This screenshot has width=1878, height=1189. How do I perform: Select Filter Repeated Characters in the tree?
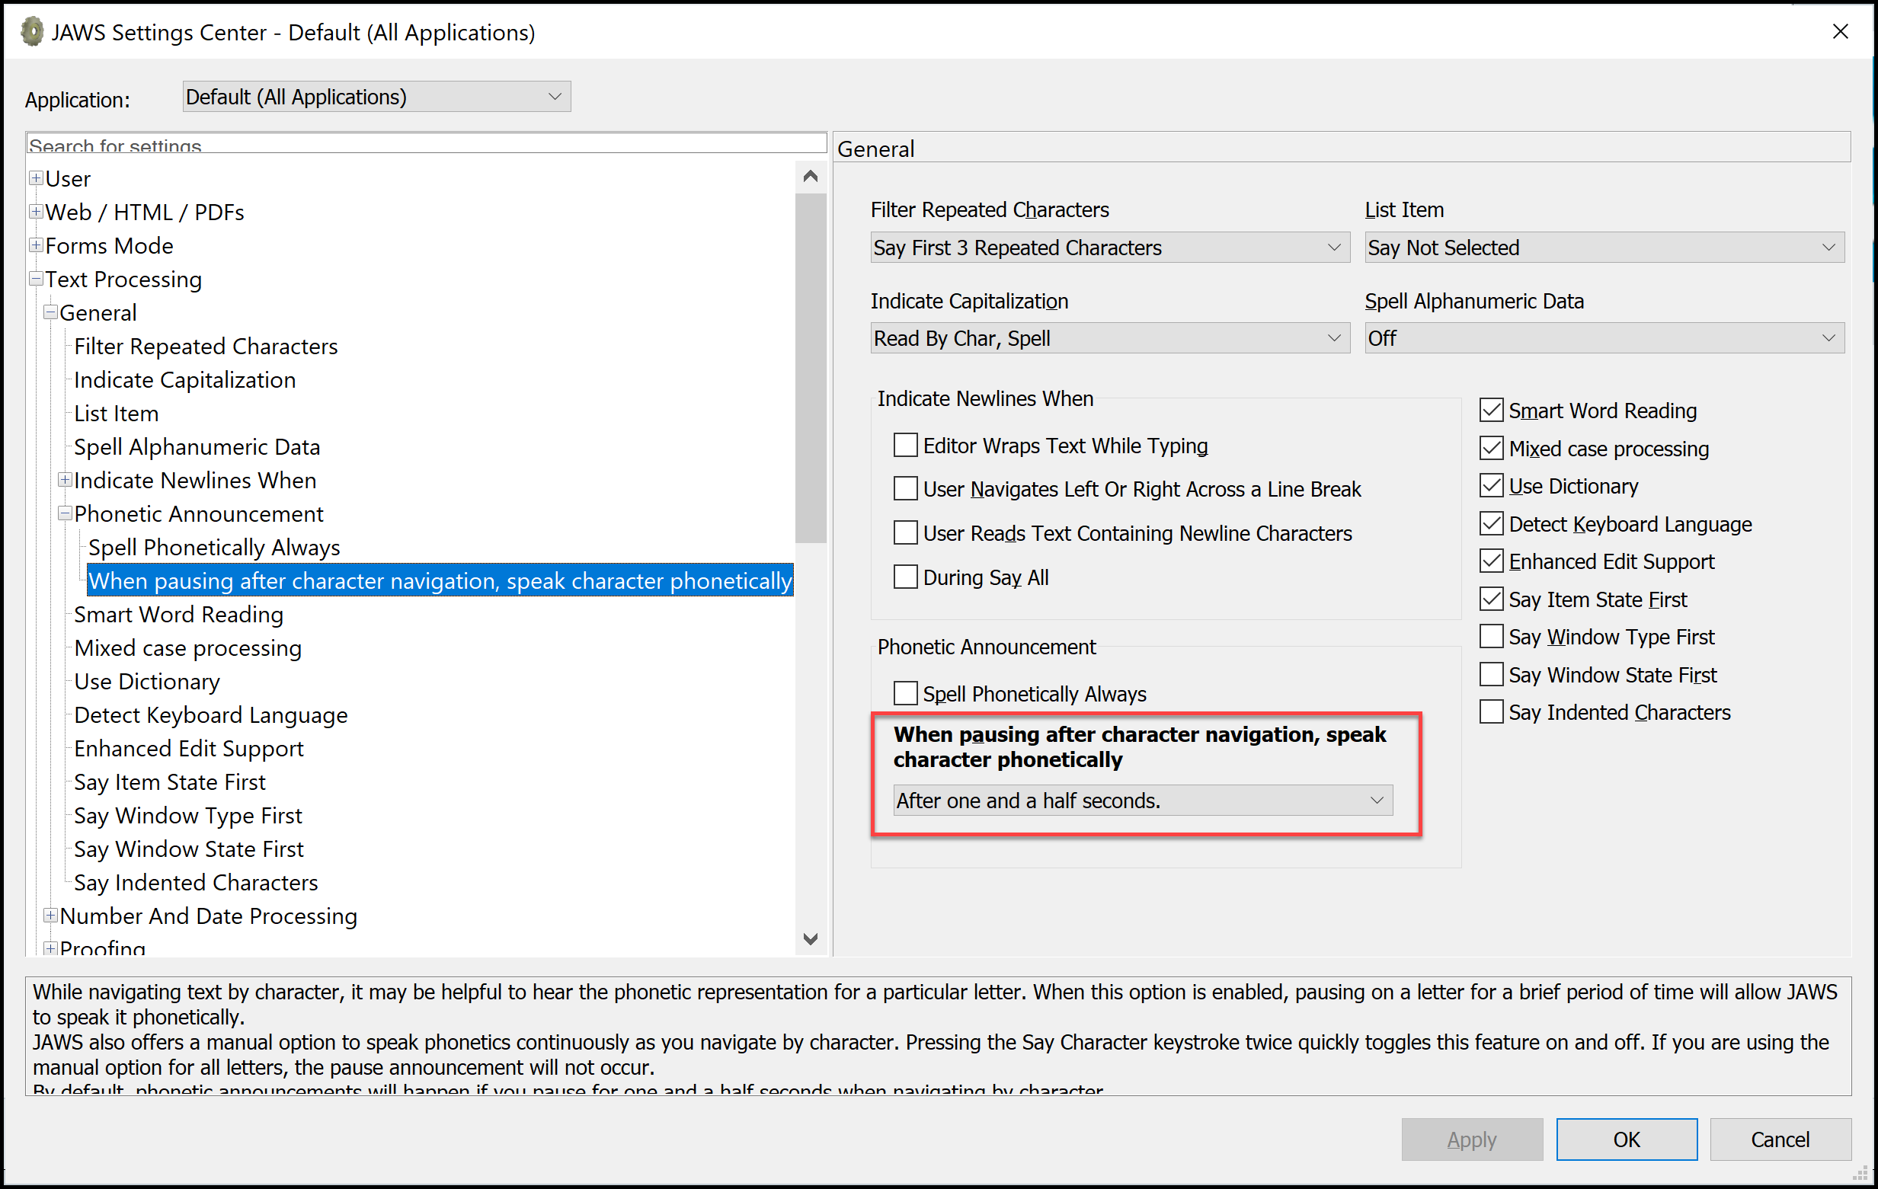[x=206, y=346]
